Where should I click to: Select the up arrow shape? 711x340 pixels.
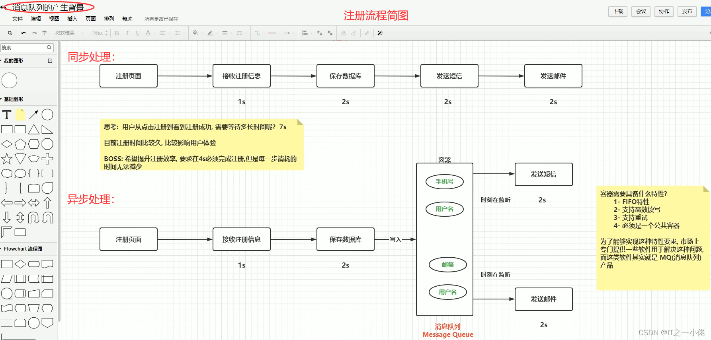[47, 203]
